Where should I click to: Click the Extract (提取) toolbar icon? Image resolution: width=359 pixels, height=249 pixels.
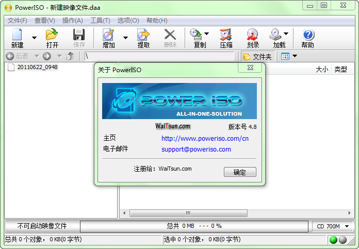pos(143,35)
